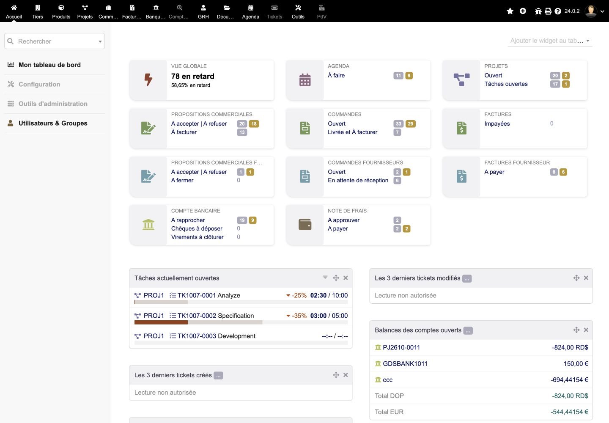Open the Ajouter le widget dropdown

[550, 41]
